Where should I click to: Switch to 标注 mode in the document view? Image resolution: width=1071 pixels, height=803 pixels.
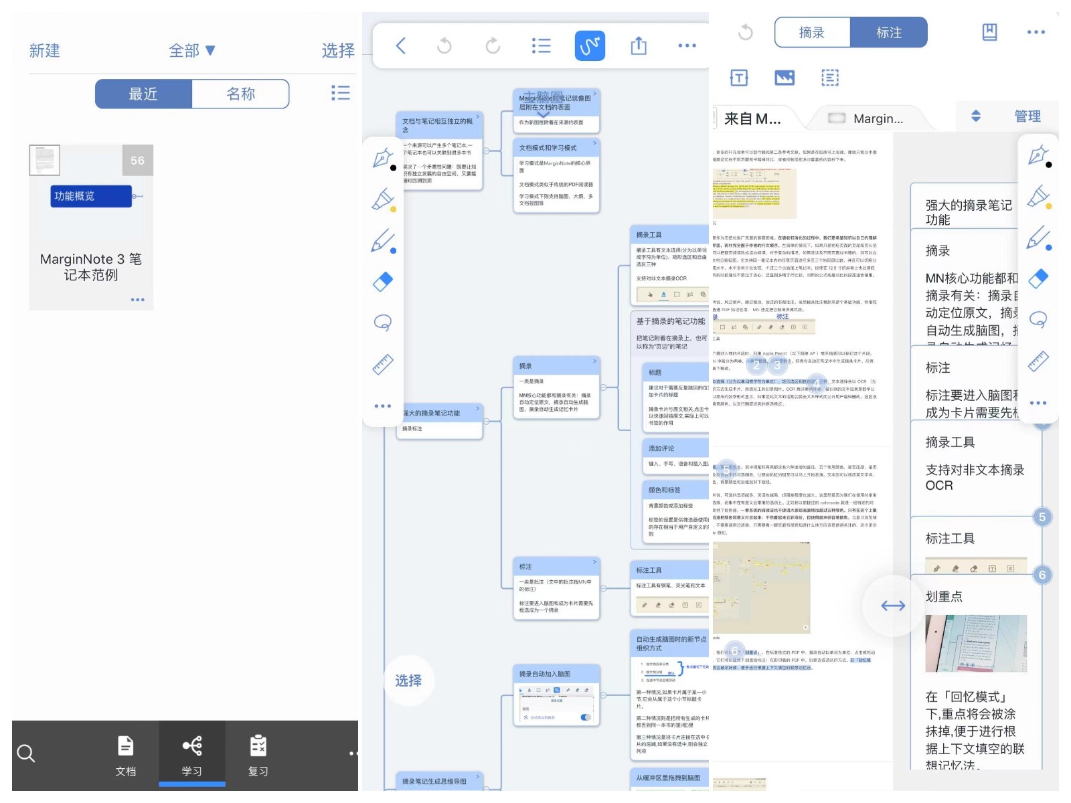(889, 32)
